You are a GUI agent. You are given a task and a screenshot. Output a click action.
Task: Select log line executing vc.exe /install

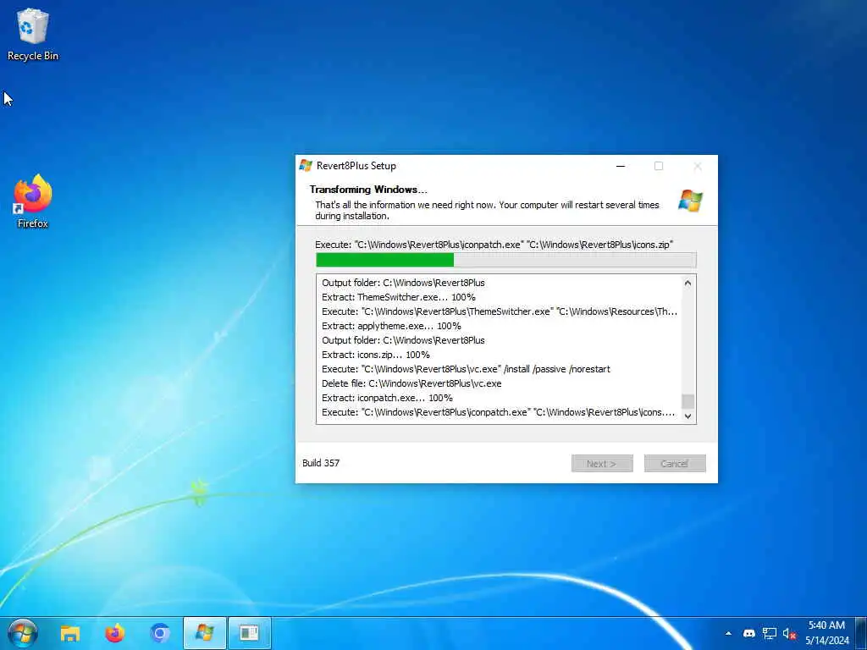pos(467,369)
